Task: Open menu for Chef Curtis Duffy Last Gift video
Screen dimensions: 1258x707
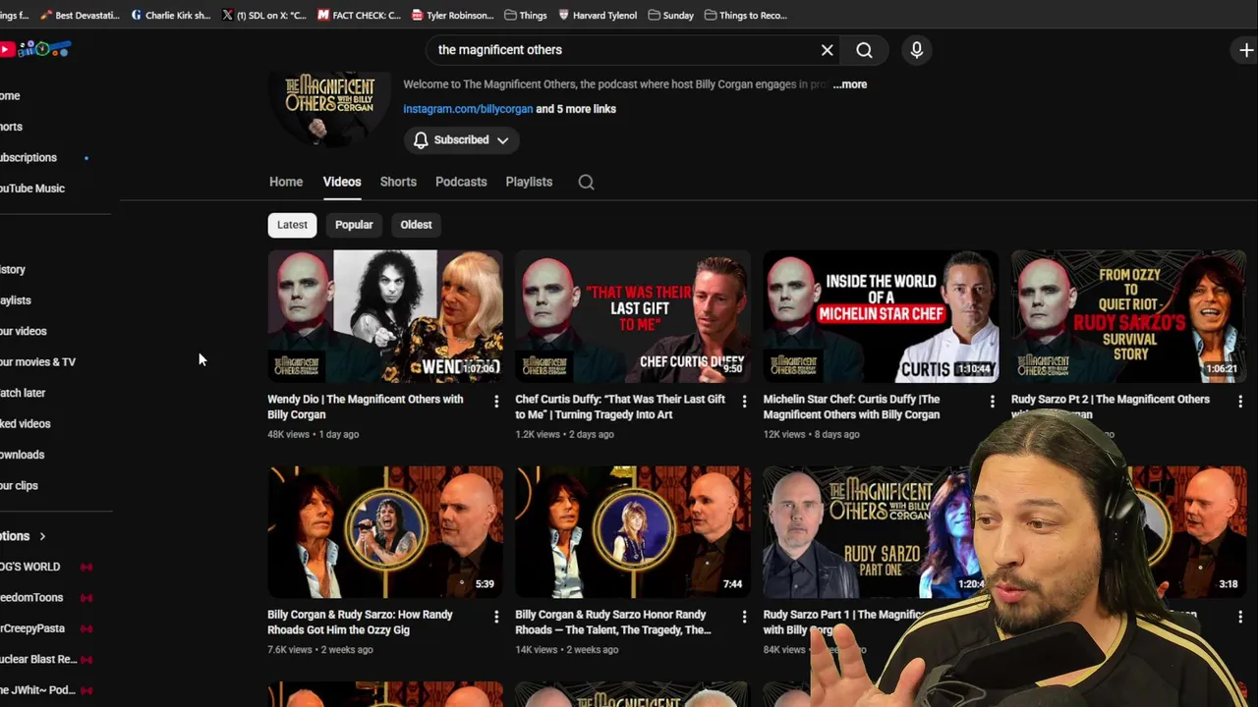Action: [744, 401]
